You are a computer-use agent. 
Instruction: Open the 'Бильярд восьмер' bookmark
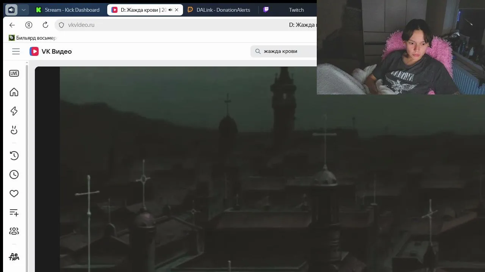tap(33, 38)
